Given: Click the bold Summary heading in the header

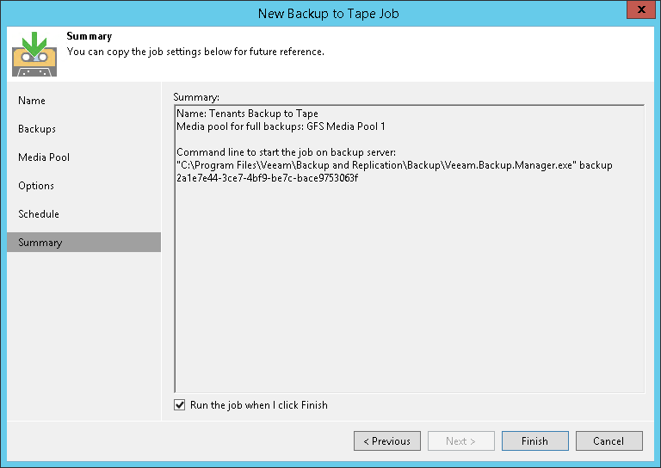Looking at the screenshot, I should pyautogui.click(x=90, y=37).
